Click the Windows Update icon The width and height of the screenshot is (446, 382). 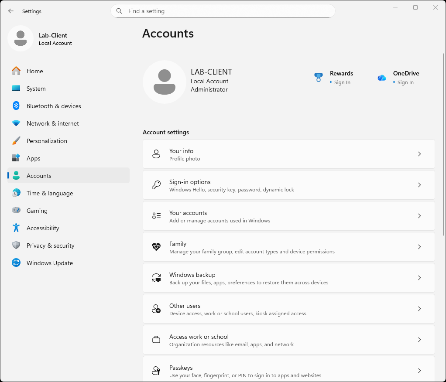pyautogui.click(x=16, y=263)
